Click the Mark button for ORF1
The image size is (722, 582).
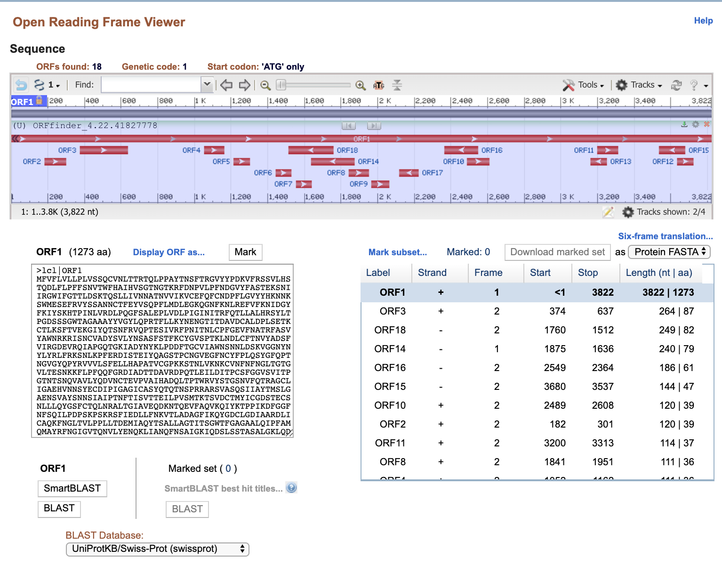[x=245, y=252]
